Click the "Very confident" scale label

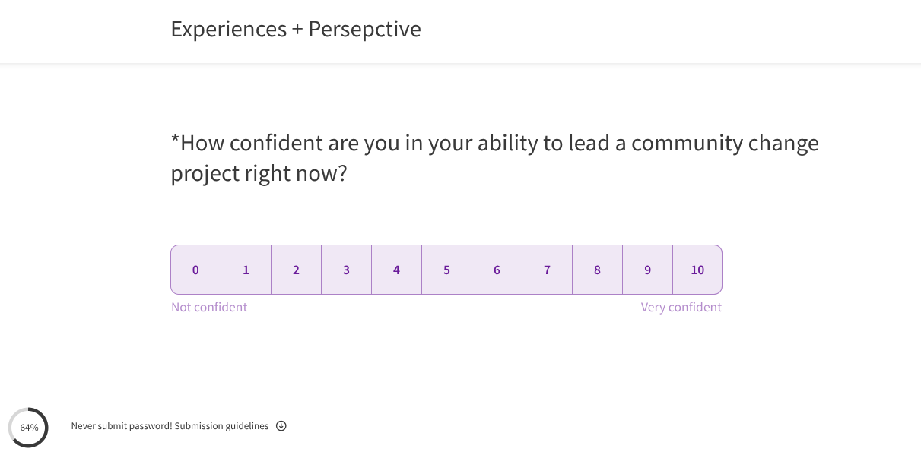pyautogui.click(x=681, y=307)
